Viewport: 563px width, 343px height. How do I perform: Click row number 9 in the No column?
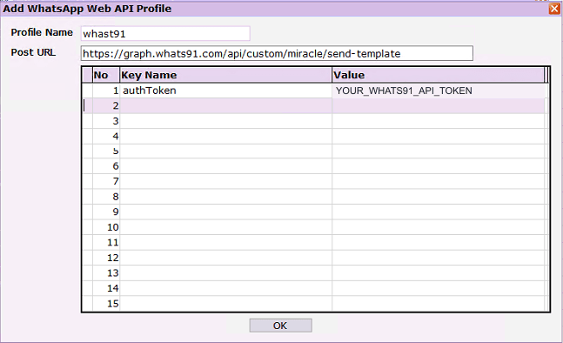tap(106, 212)
